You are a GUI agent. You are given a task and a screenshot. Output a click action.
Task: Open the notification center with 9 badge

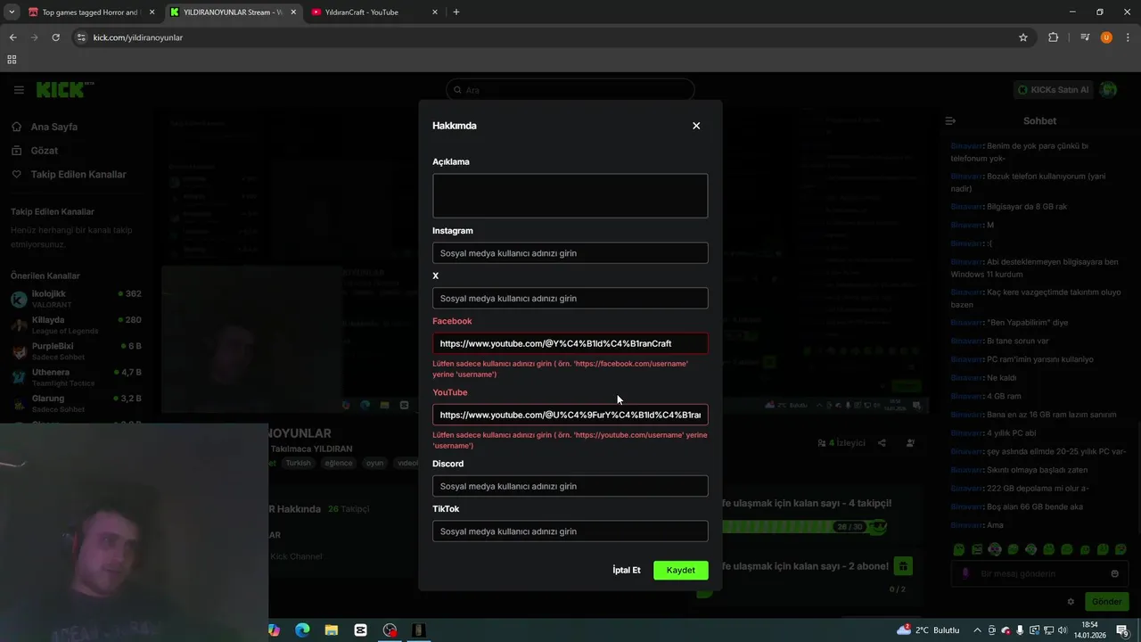[1124, 631]
